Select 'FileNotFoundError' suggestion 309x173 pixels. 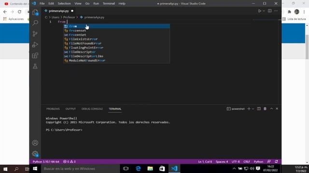[117, 43]
